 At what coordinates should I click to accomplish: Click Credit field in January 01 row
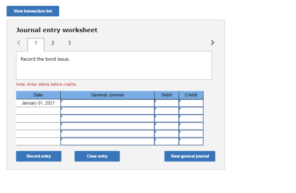(x=191, y=103)
